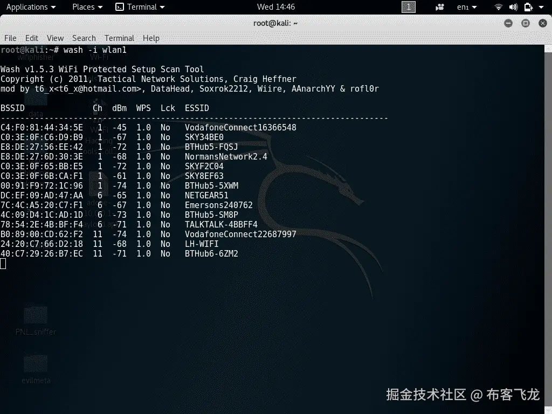
Task: Click the Wash v1.5.3 version line
Action: click(102, 70)
